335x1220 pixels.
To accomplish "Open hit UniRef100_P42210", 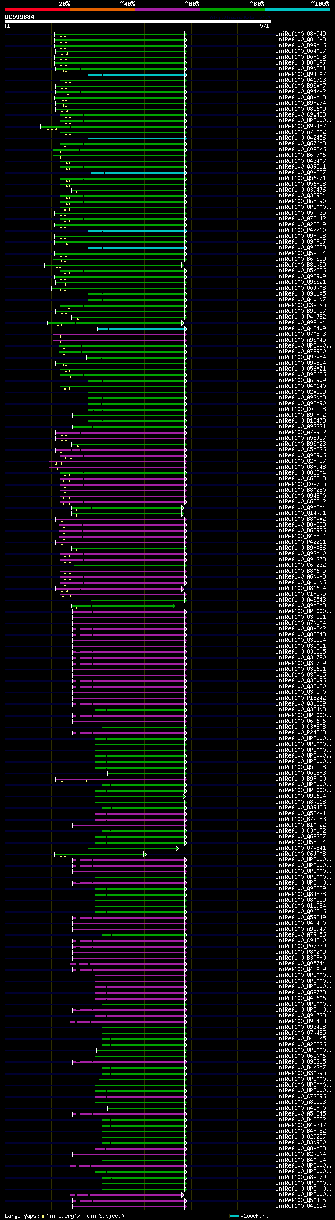I will click(x=300, y=230).
